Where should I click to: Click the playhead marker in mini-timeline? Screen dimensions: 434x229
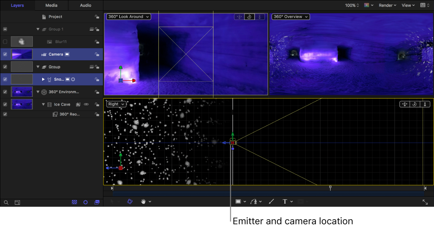330,188
